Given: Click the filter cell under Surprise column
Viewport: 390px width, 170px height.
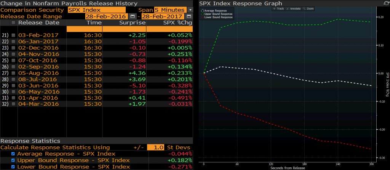Looking at the screenshot, I should (124, 29).
